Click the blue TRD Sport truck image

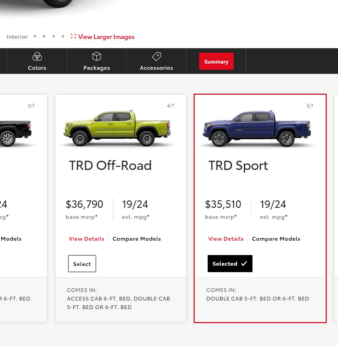[x=257, y=129]
